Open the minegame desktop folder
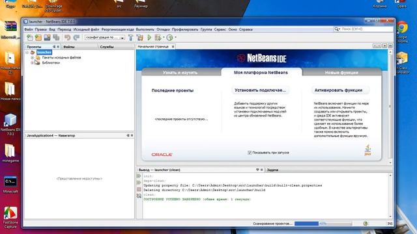 coord(10,153)
